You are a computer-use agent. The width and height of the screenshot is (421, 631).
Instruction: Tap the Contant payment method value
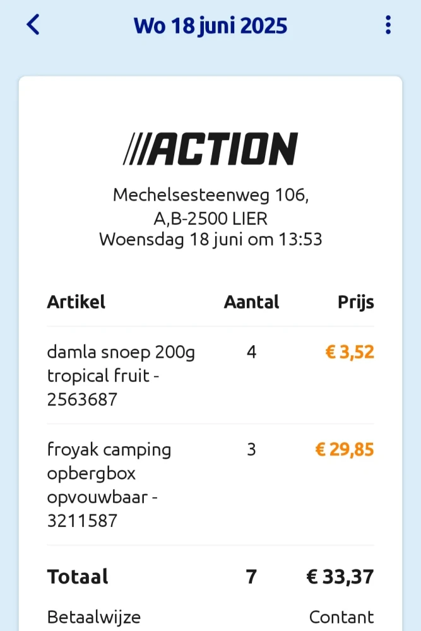coord(341,617)
